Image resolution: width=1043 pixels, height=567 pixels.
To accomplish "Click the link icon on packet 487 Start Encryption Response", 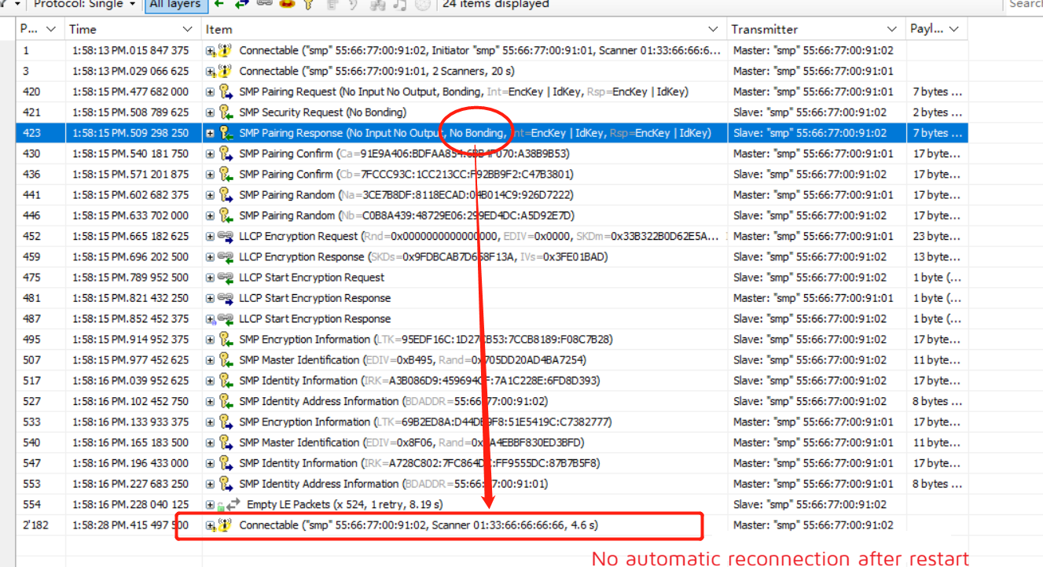I will (x=226, y=318).
